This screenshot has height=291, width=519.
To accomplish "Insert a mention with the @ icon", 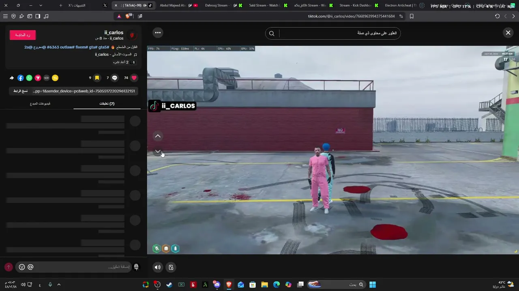I will point(30,267).
